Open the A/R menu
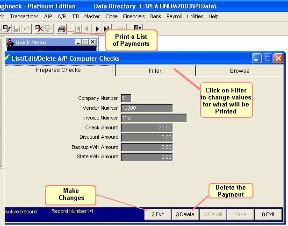This screenshot has width=288, height=226. (62, 16)
